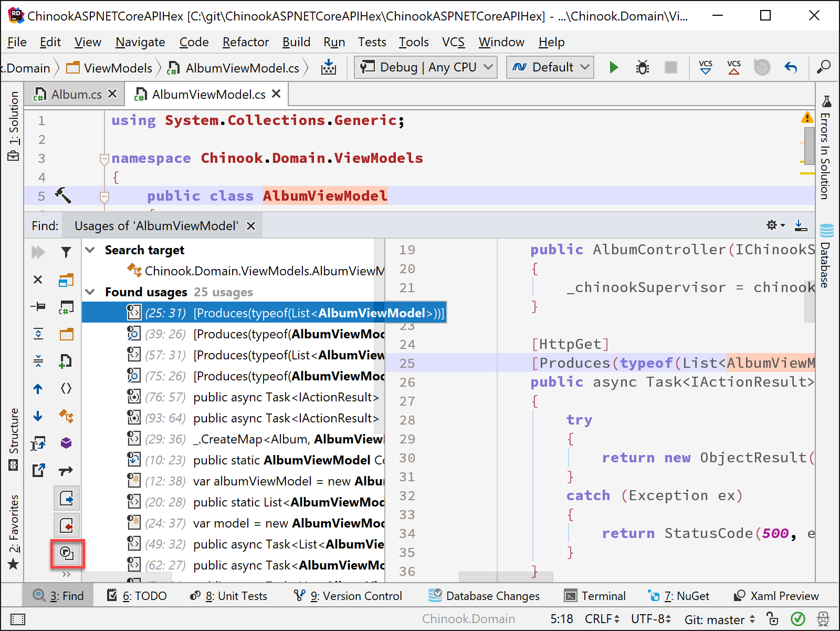Select usage at (39: 26) Produces
Screen dimensions: 840x631
234,334
